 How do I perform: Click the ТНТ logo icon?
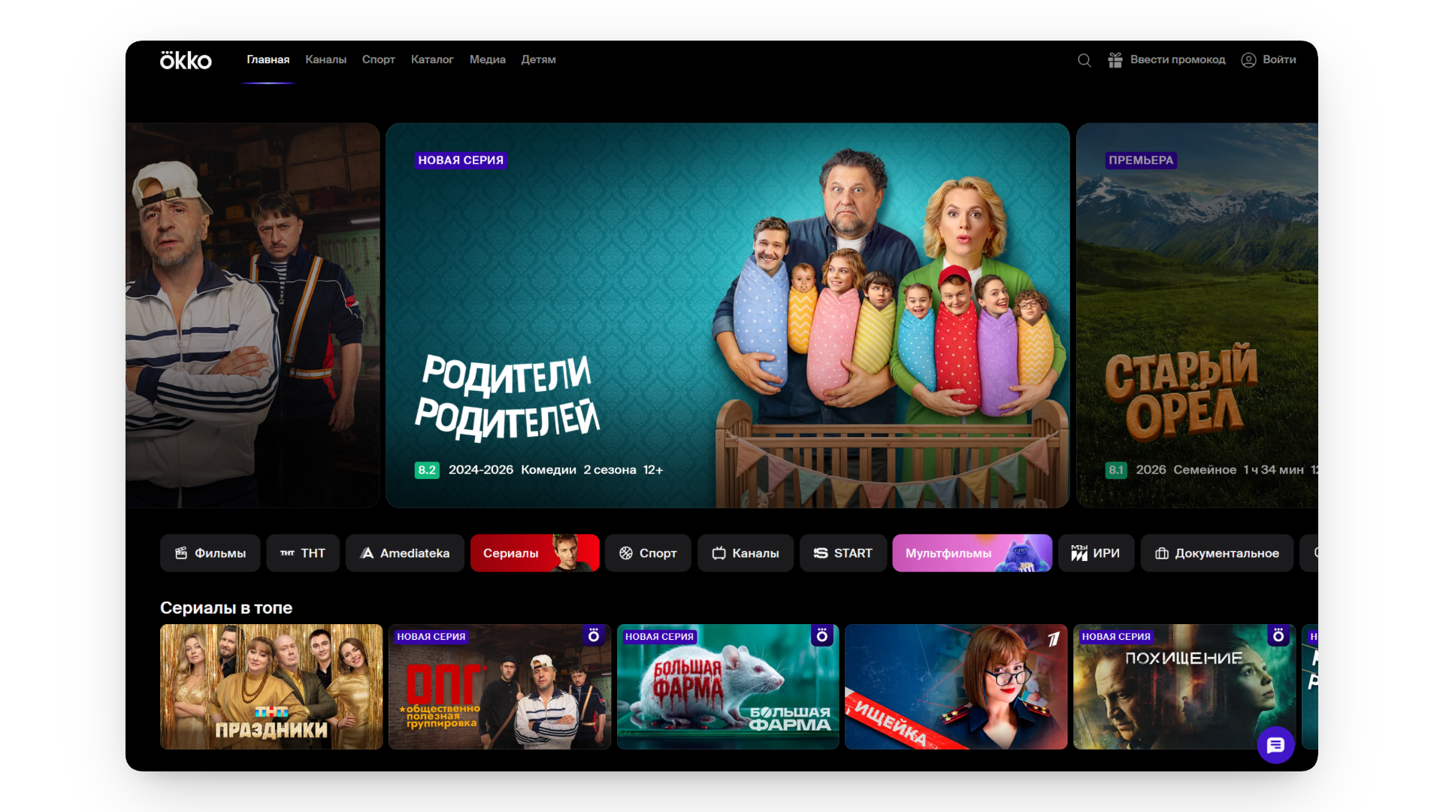287,553
